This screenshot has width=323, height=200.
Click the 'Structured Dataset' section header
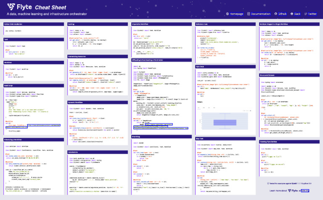289,75
